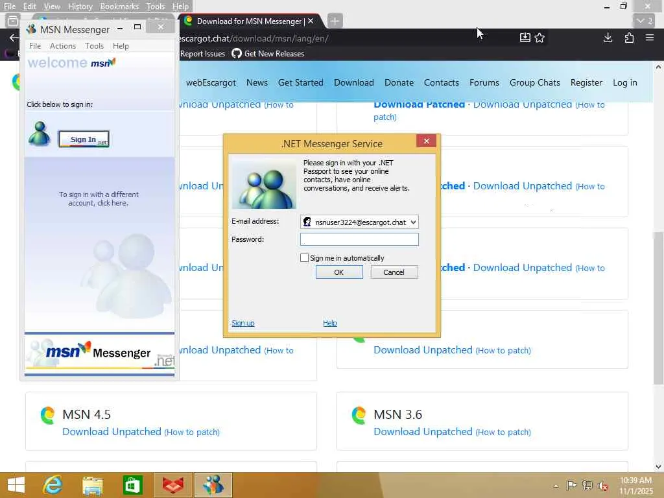
Task: Open the Help link in sign-in dialog
Action: (x=330, y=323)
